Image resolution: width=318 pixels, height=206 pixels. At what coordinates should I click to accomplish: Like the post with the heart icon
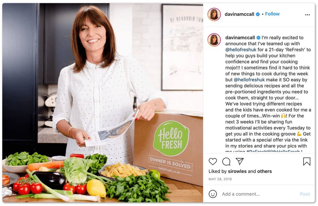(x=213, y=162)
